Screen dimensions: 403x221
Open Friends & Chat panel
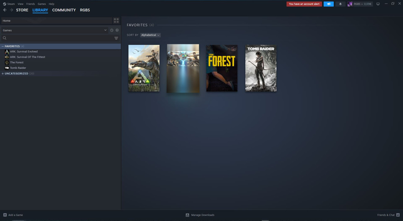pos(386,215)
